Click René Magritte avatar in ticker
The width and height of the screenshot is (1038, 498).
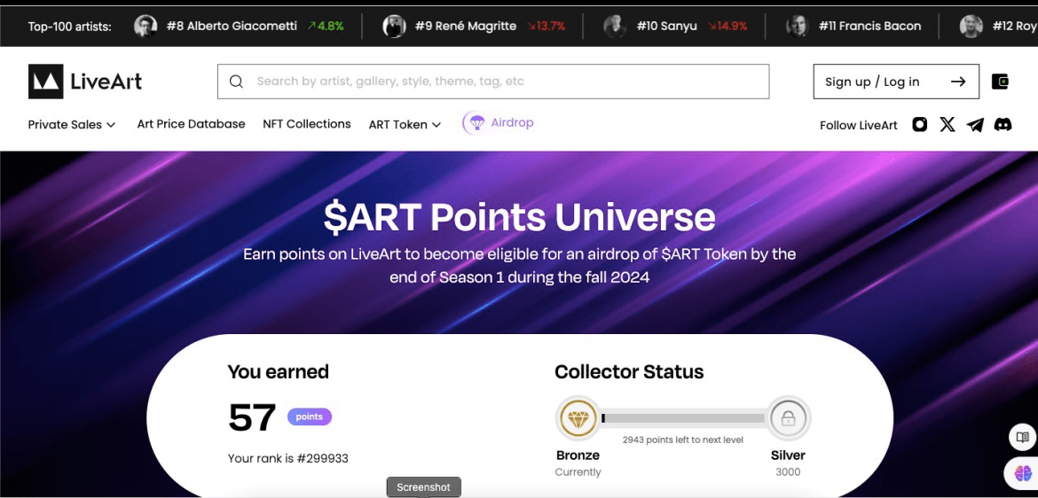pyautogui.click(x=395, y=27)
